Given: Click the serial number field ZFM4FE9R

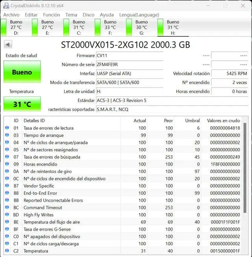Looking at the screenshot, I should (130, 65).
